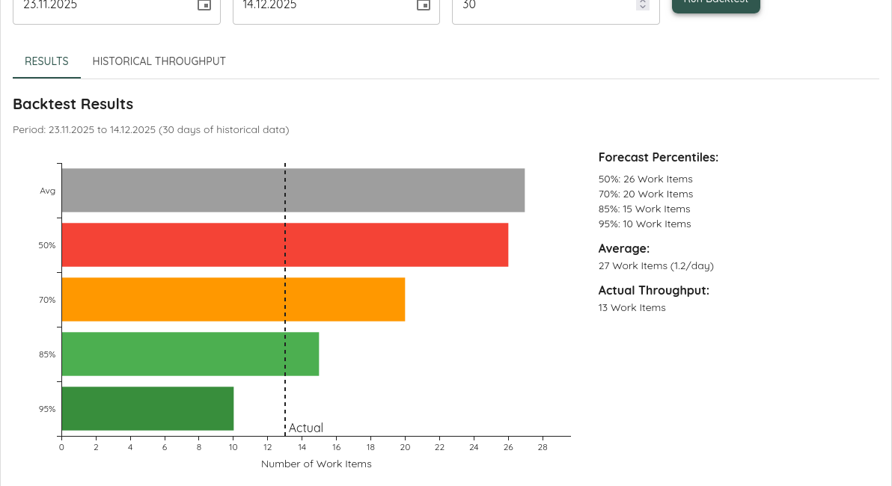Image resolution: width=892 pixels, height=486 pixels.
Task: Select the red 50% bar
Action: click(285, 245)
